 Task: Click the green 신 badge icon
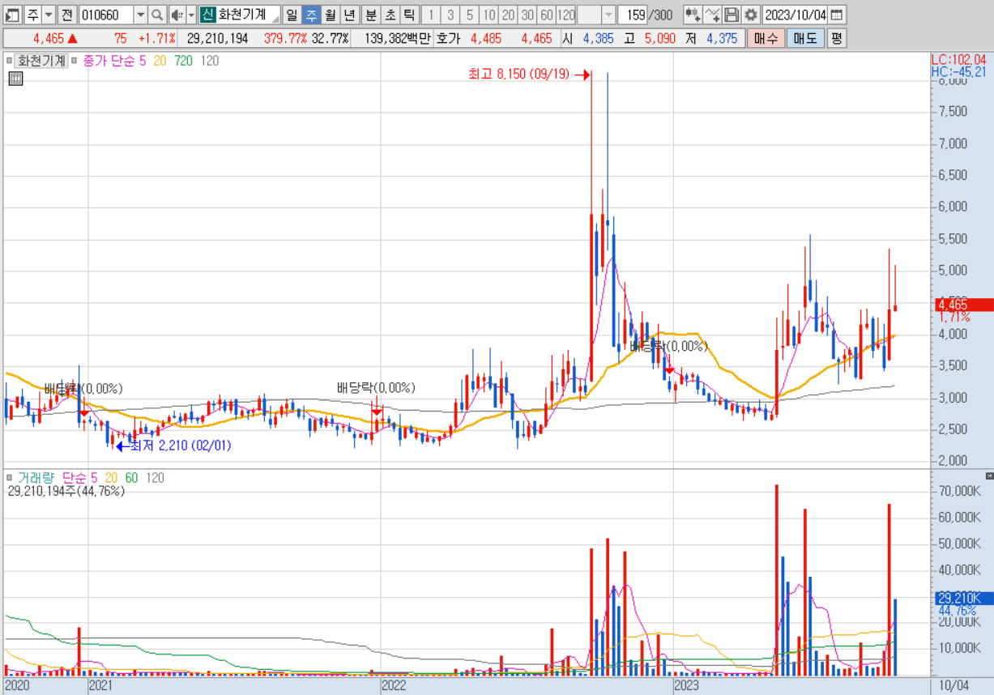tap(207, 15)
